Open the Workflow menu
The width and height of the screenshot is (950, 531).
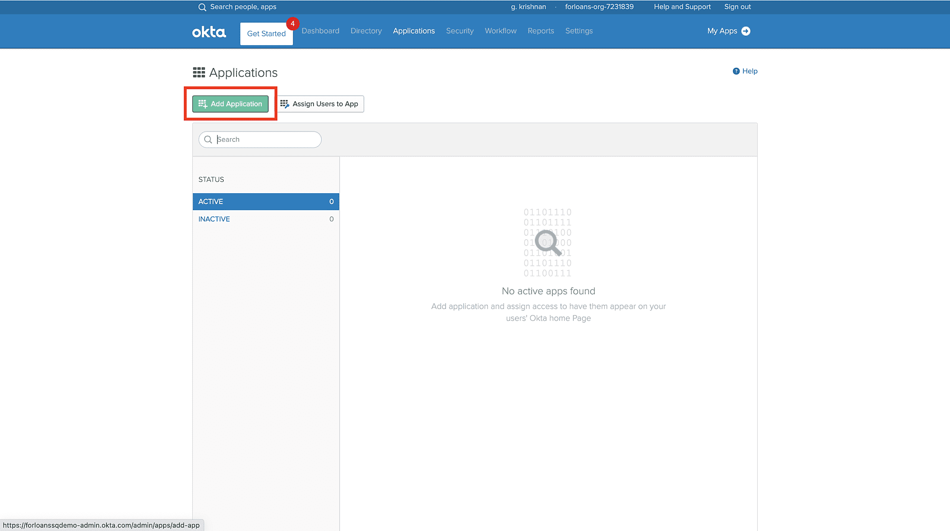coord(500,31)
